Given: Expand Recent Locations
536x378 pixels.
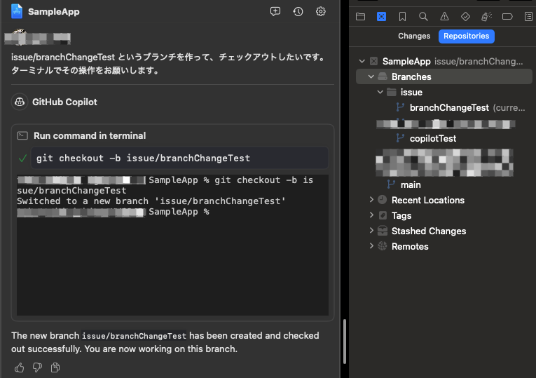Looking at the screenshot, I should click(371, 199).
